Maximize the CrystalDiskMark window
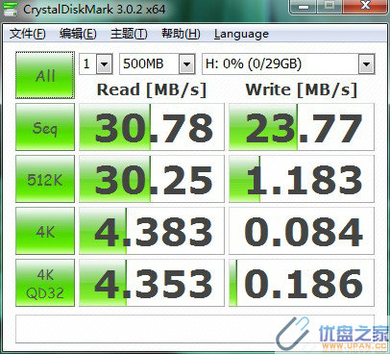390x354 pixels. 329,6
